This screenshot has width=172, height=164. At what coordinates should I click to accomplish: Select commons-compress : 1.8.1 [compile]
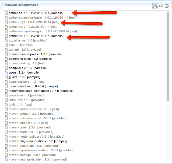click(x=35, y=54)
